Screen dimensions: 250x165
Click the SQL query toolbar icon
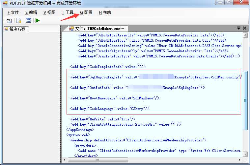9,20
